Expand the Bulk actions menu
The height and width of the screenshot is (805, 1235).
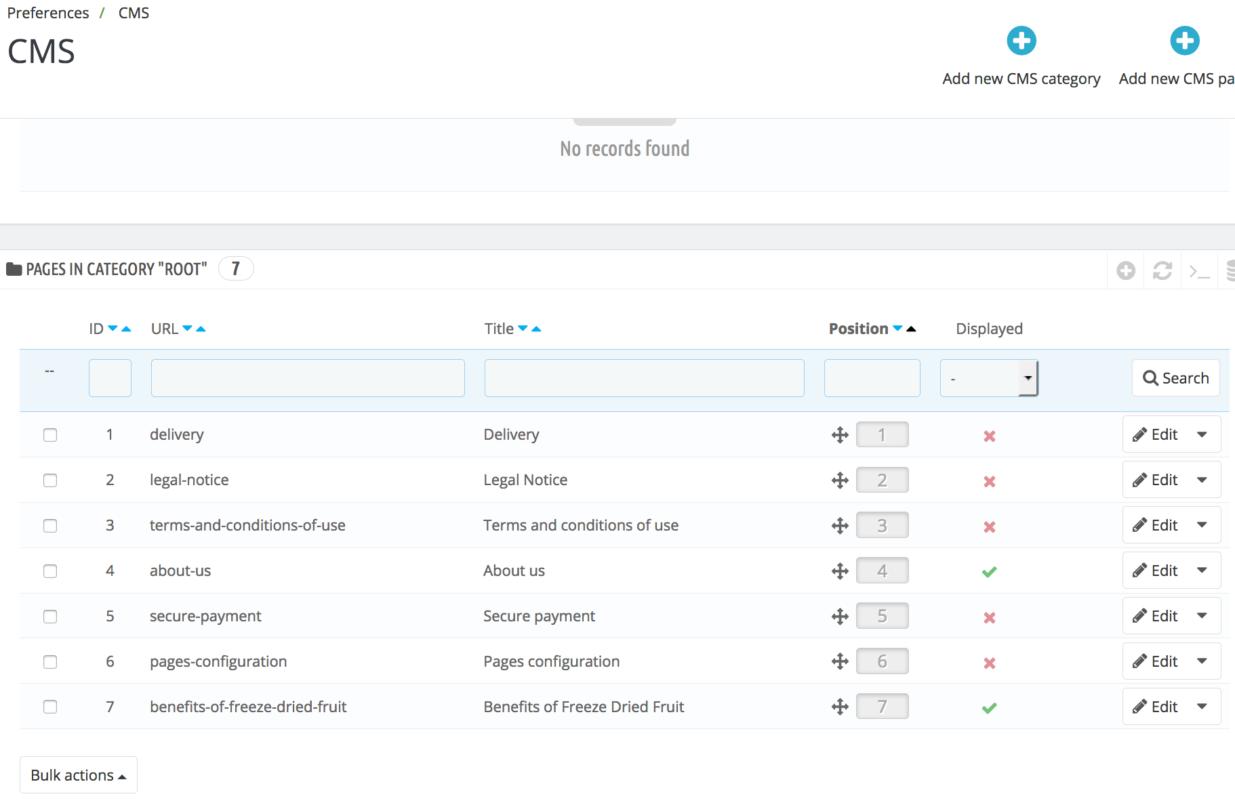[x=79, y=775]
